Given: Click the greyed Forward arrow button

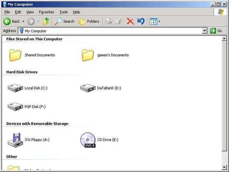Looking at the screenshot, I should tap(31, 21).
